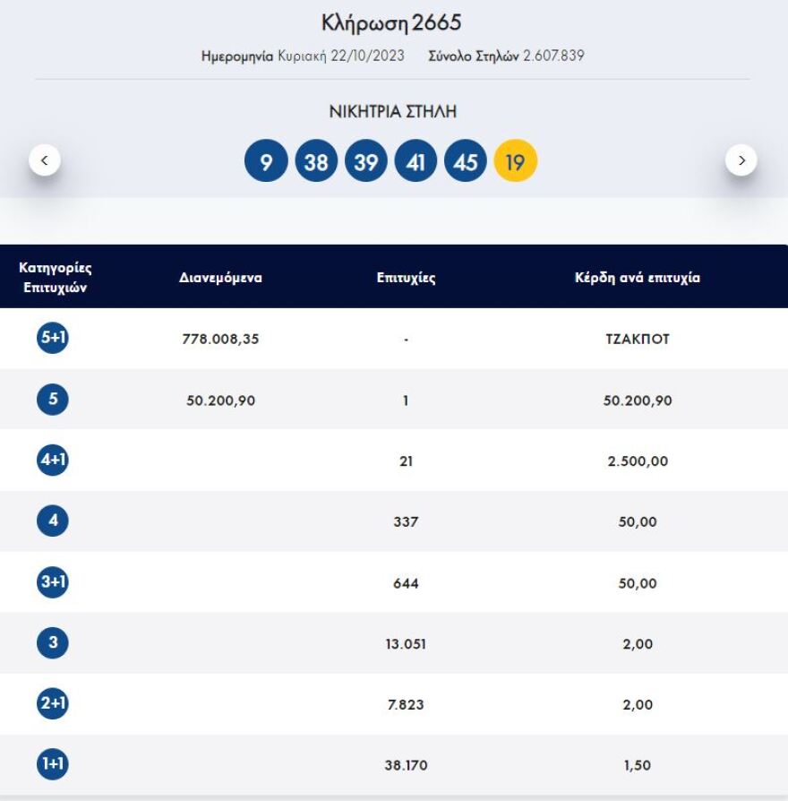Click the draw title Κλήρωση 2665
Image resolution: width=788 pixels, height=801 pixels.
point(394,22)
